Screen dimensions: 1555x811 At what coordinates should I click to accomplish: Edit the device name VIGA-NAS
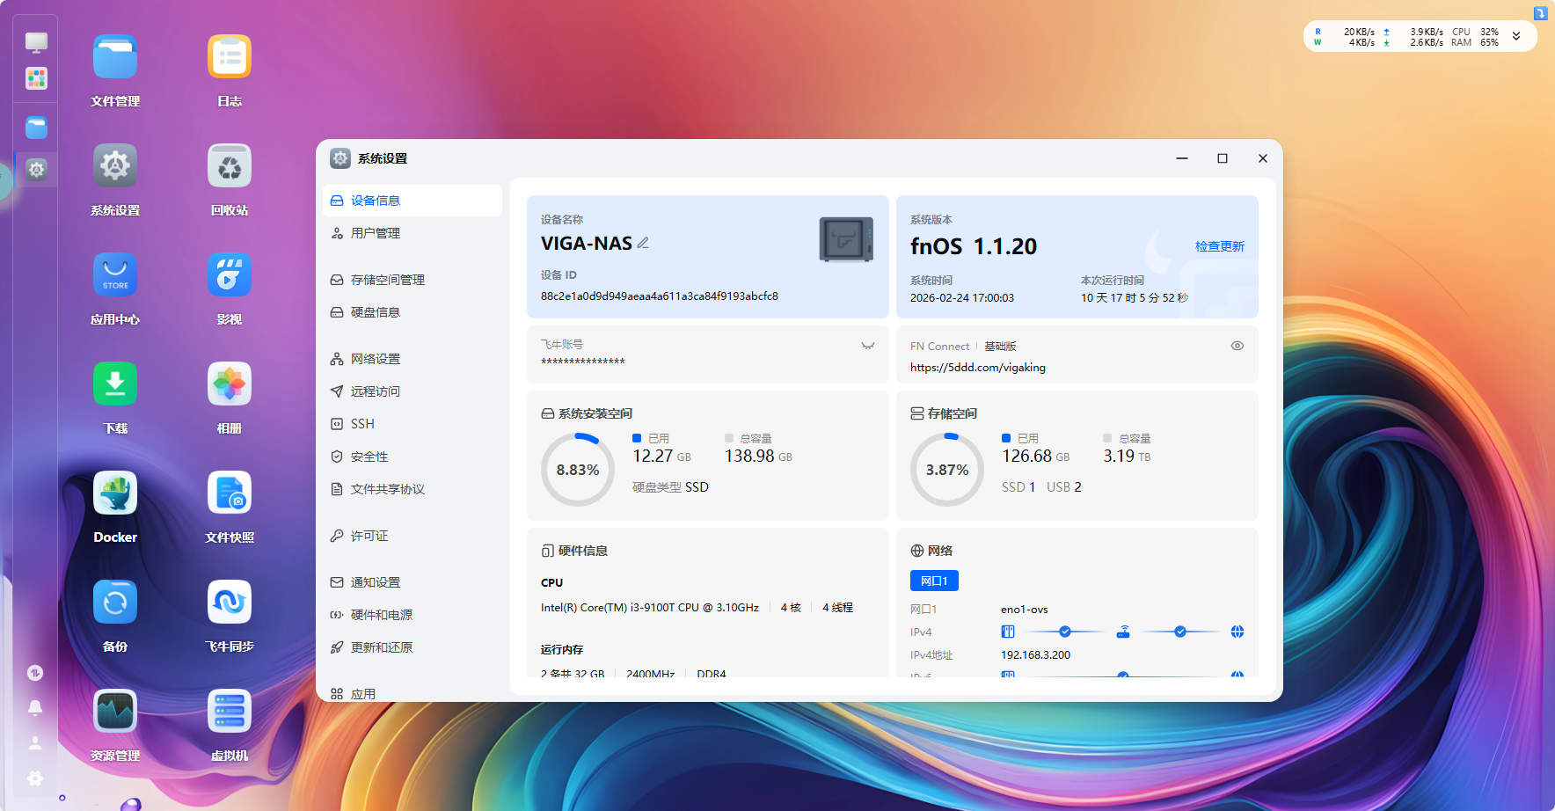point(643,243)
